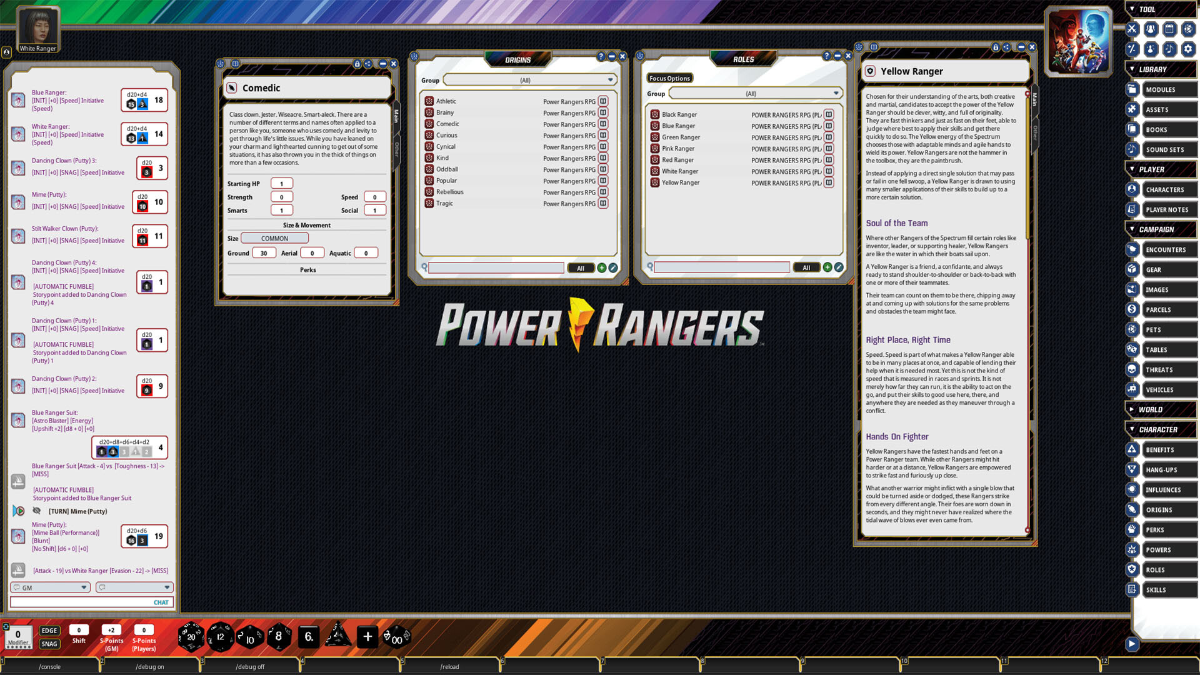Toggle the EDGE button

tap(49, 631)
